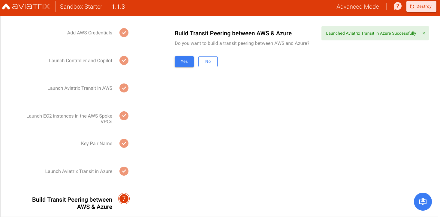Click the step 7 number badge

pos(124,199)
